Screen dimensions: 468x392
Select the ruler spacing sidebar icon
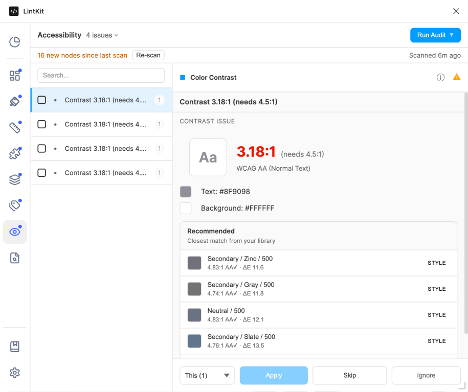tap(15, 128)
